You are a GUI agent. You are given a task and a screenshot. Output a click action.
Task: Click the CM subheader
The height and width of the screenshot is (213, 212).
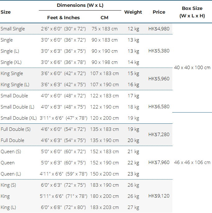(x=104, y=18)
